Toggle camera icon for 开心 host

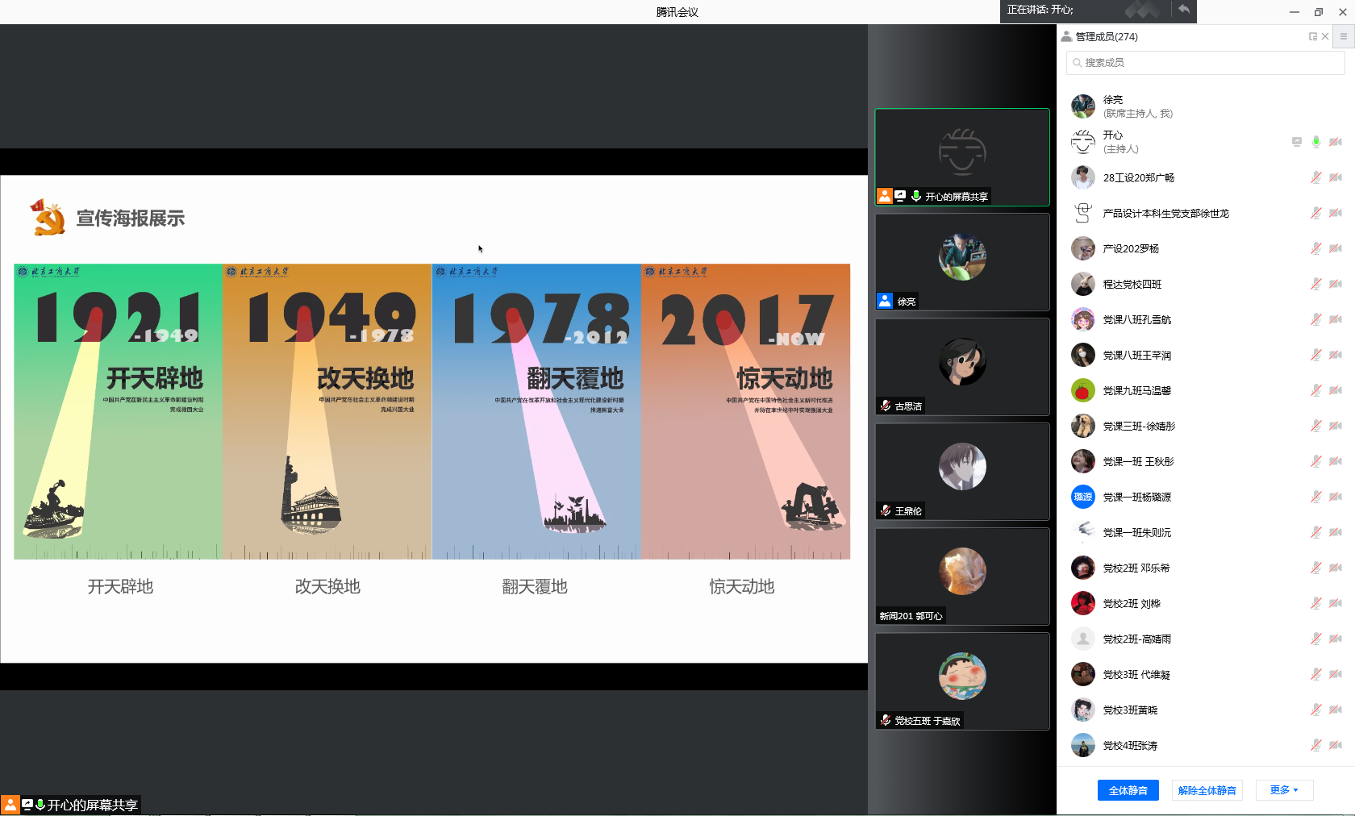1336,142
